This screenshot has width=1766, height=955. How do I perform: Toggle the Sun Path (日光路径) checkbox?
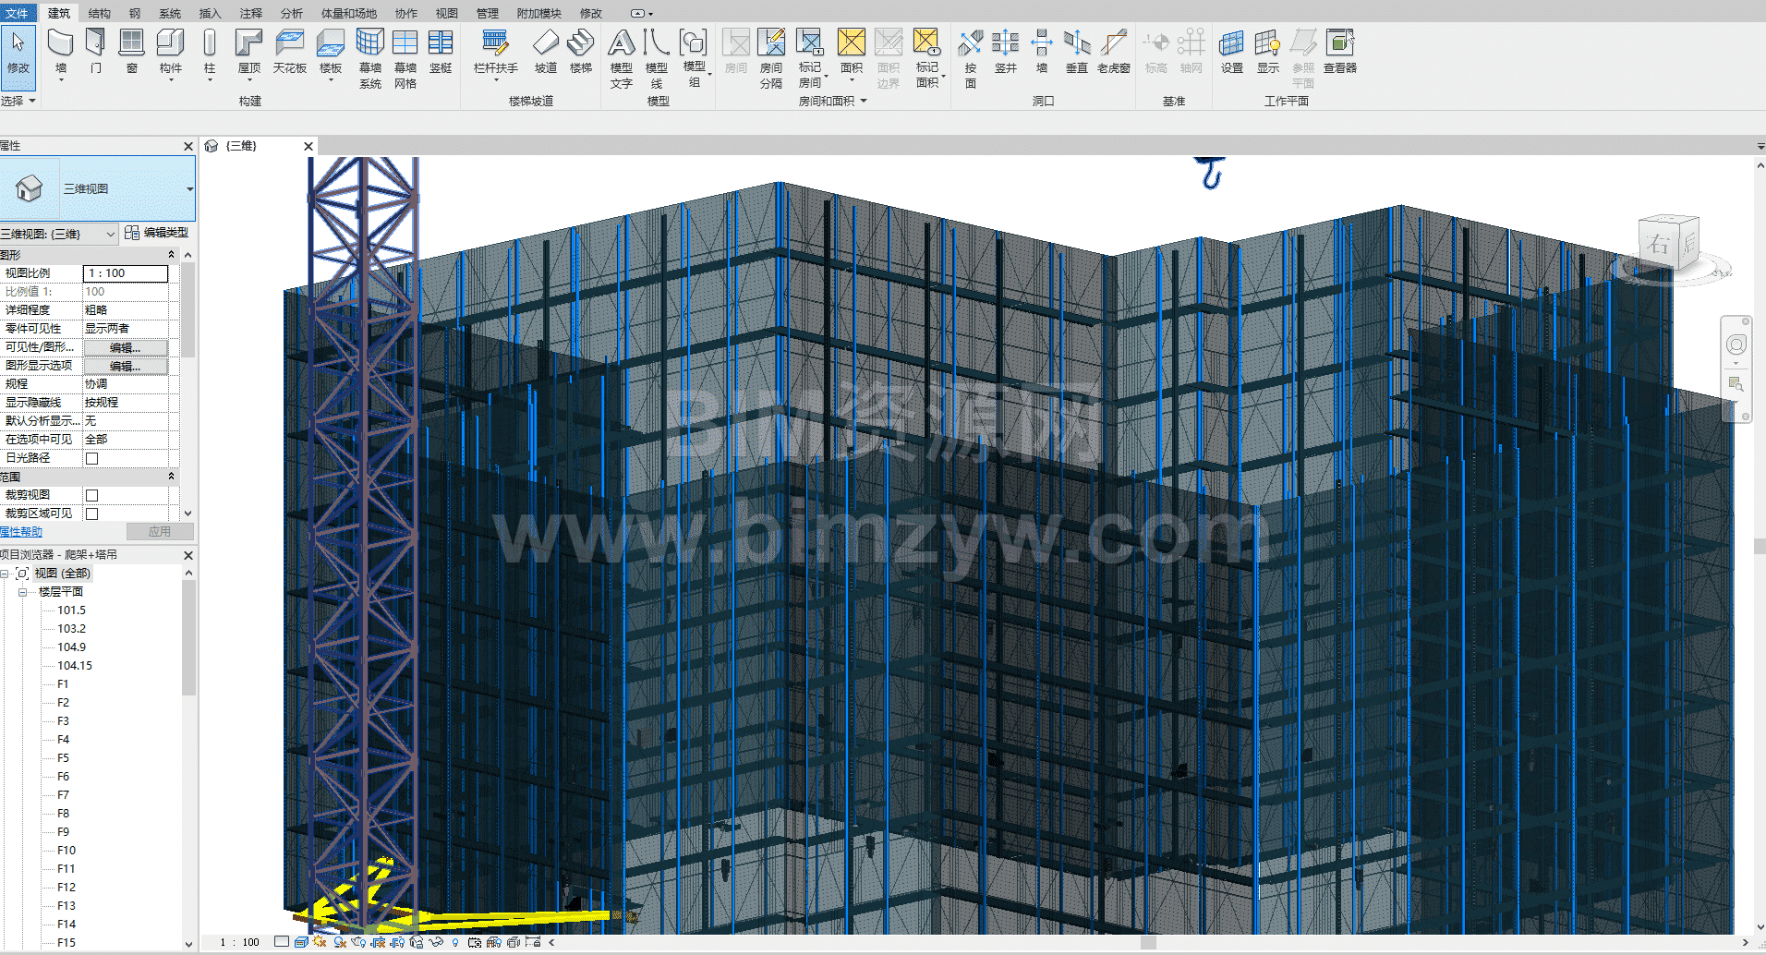(91, 458)
